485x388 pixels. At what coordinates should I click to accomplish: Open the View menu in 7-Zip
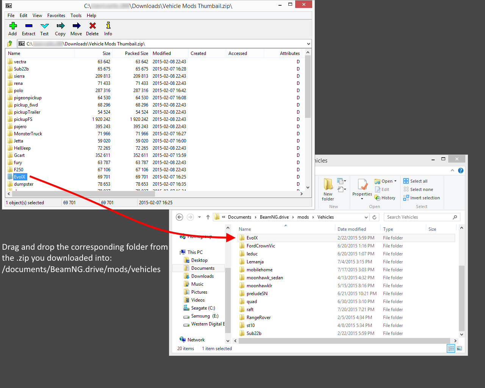coord(37,16)
